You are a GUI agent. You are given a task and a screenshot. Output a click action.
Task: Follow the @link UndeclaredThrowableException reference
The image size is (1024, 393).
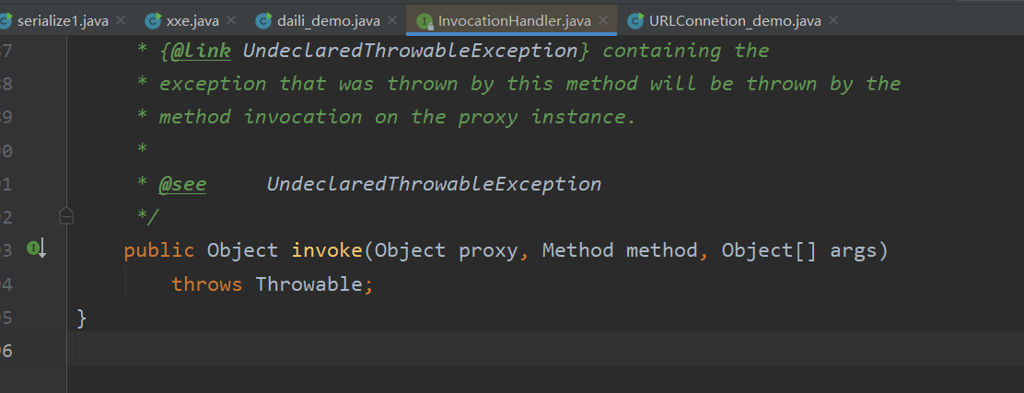411,51
